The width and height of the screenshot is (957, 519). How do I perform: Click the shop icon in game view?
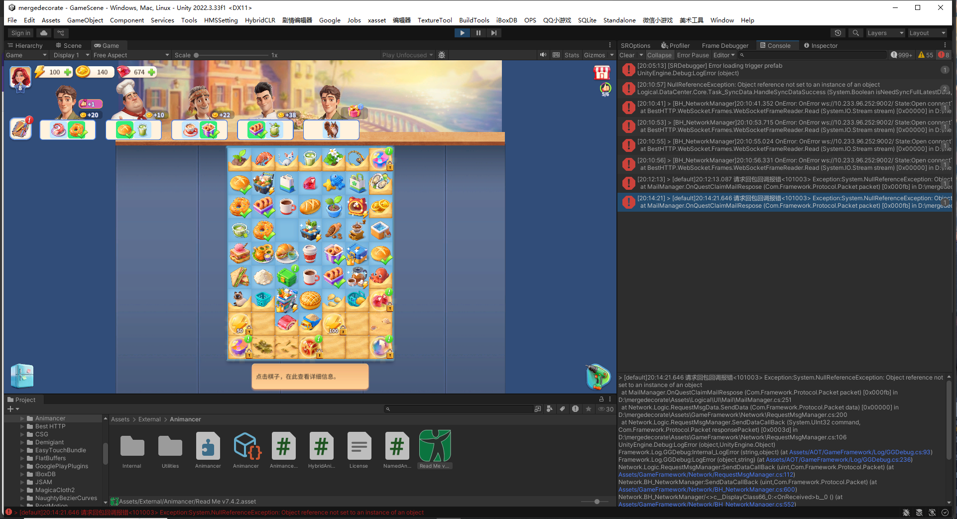[601, 73]
